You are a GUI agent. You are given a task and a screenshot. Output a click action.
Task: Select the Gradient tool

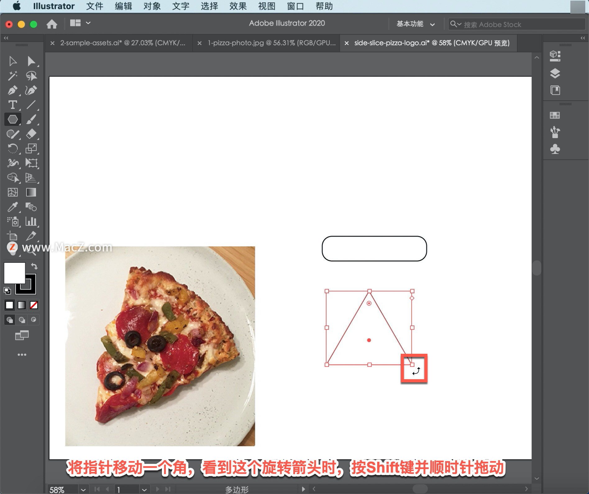(31, 192)
